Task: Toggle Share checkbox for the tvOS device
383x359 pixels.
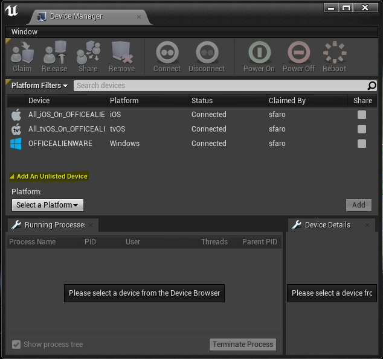Action: tap(362, 129)
